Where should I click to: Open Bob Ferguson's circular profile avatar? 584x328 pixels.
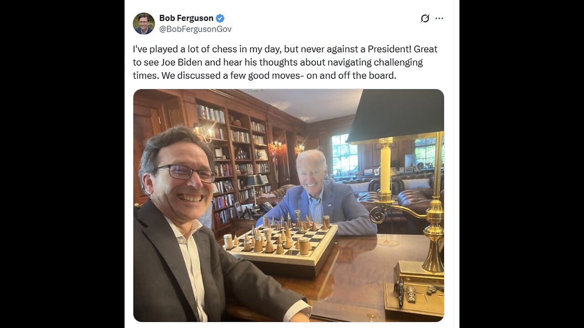(x=144, y=24)
